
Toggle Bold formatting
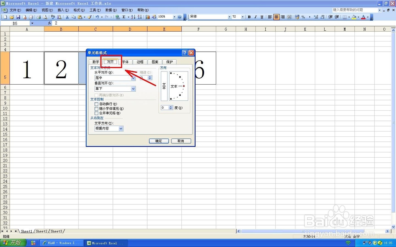click(x=249, y=17)
